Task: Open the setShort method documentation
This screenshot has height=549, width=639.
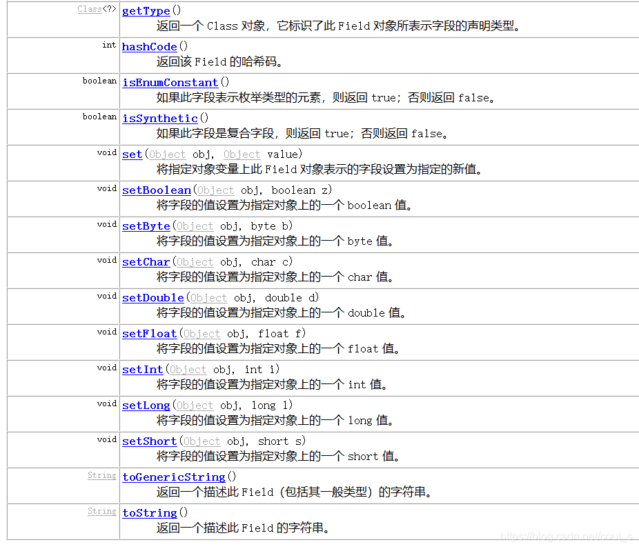Action: click(x=149, y=441)
